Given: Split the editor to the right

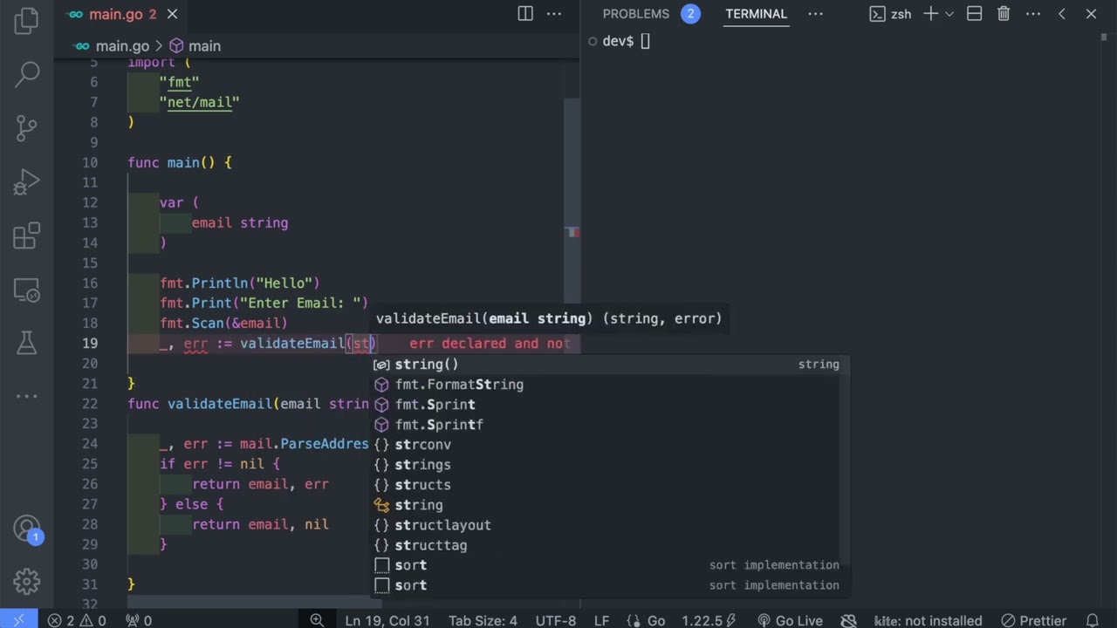Looking at the screenshot, I should pos(525,14).
